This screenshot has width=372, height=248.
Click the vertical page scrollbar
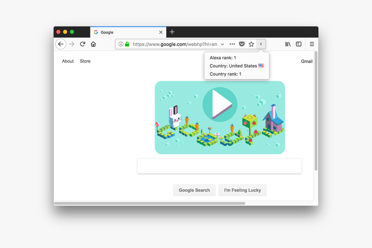[x=316, y=111]
